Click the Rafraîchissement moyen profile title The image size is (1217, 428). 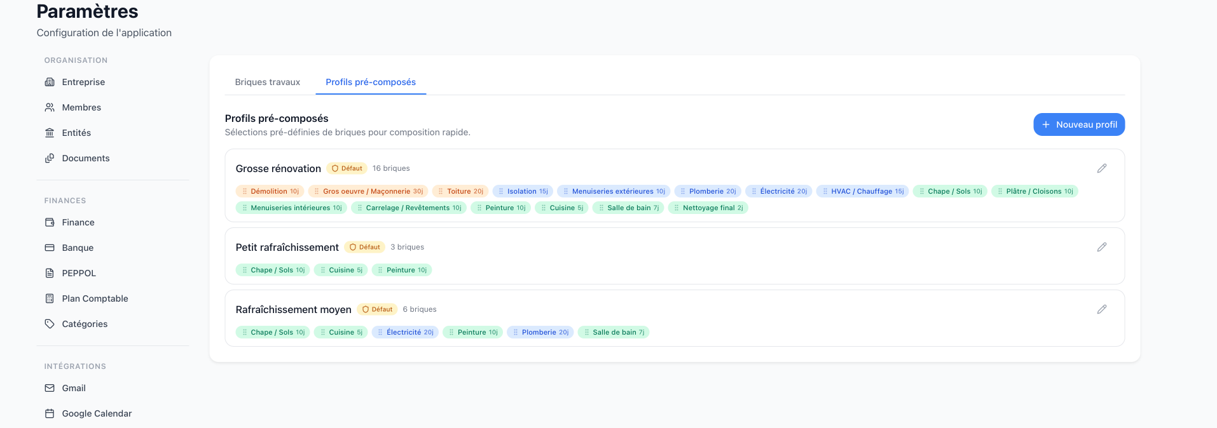coord(294,309)
